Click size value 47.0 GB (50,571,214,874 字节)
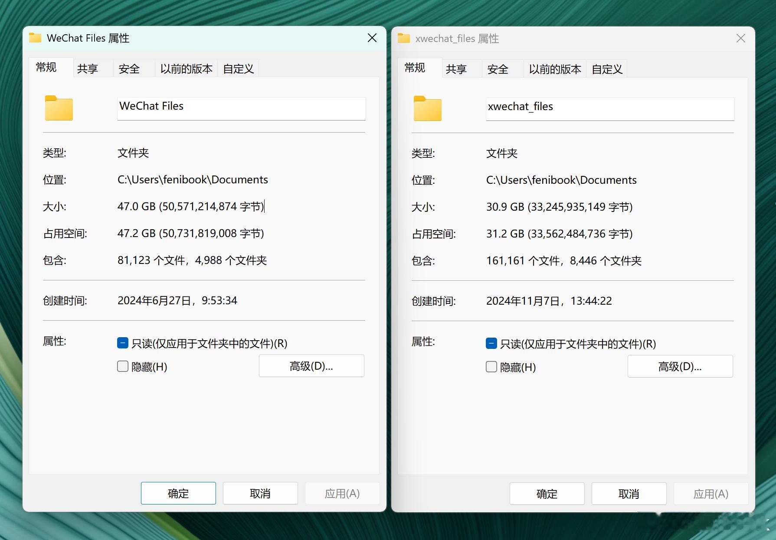 point(191,206)
